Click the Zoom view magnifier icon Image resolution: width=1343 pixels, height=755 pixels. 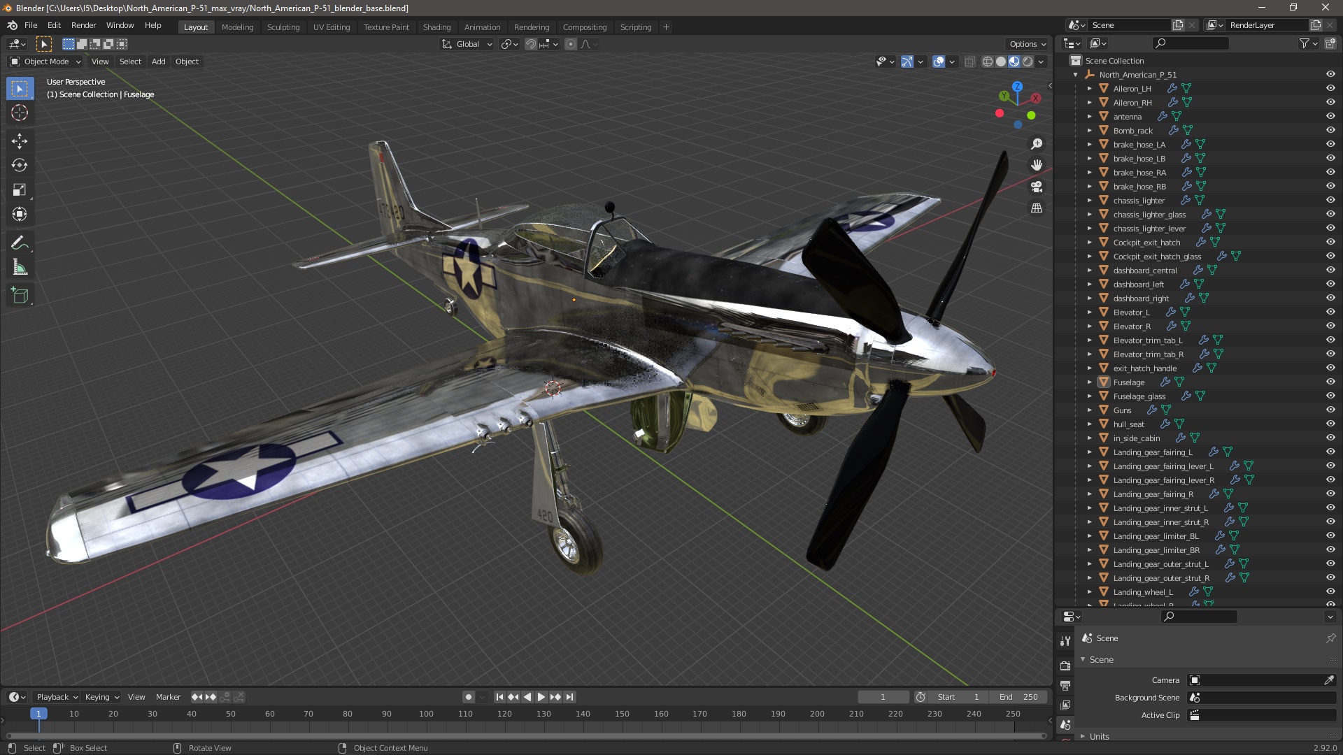(1037, 144)
